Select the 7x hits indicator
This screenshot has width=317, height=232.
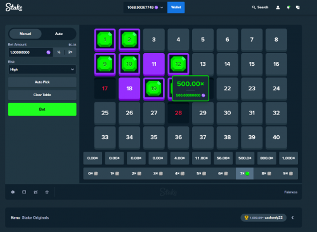[x=245, y=173]
